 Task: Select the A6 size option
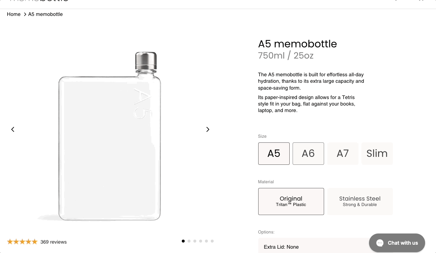click(x=308, y=154)
